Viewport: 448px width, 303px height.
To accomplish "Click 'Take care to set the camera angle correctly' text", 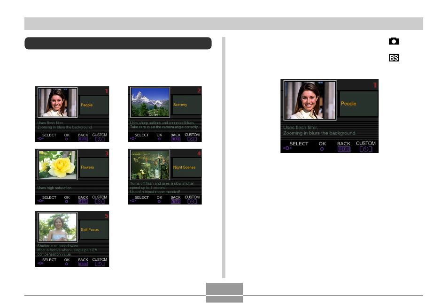I will (x=164, y=127).
